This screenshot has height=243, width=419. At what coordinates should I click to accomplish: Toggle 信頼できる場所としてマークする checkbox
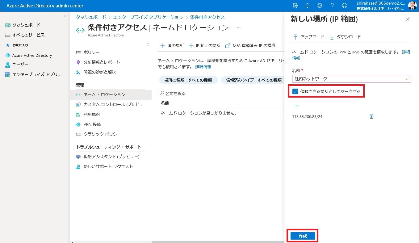[x=295, y=91]
